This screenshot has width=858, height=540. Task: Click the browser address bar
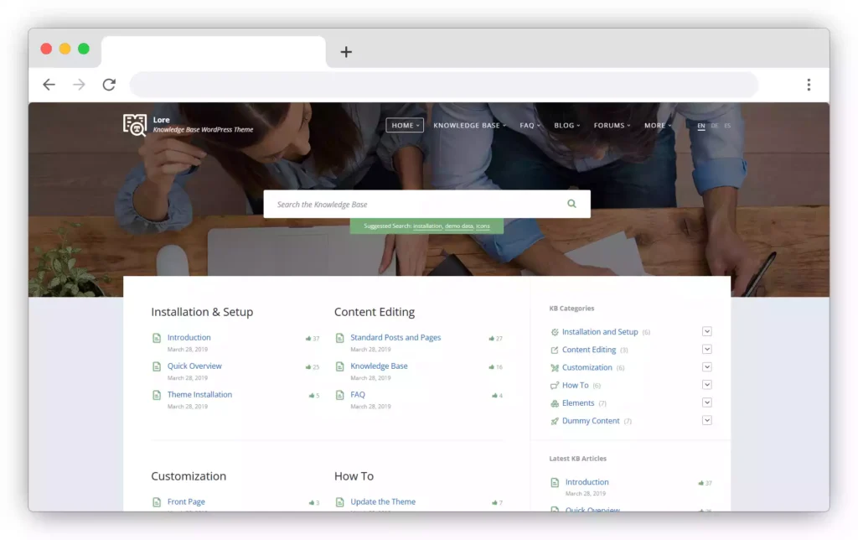click(x=444, y=85)
